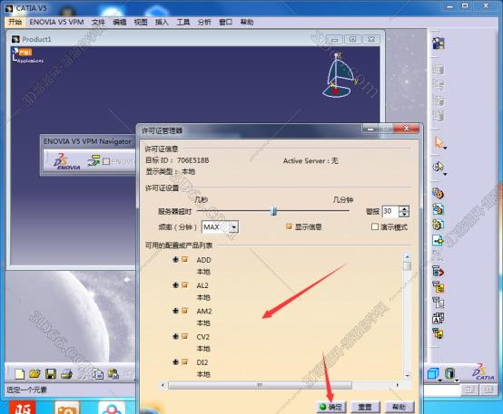Image resolution: width=503 pixels, height=414 pixels.
Task: Click the replace component red-arrow icon
Action: tap(438, 271)
